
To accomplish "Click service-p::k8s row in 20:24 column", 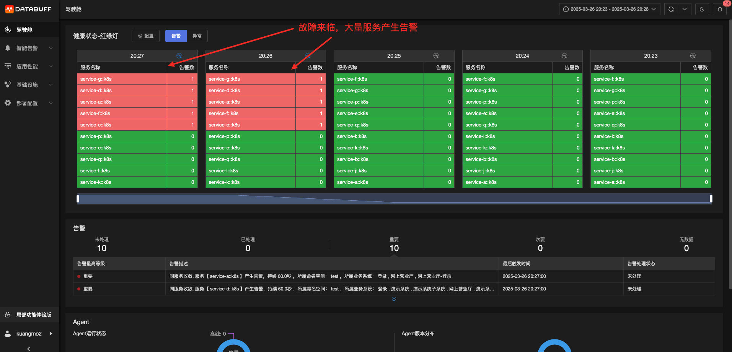I will pyautogui.click(x=522, y=102).
